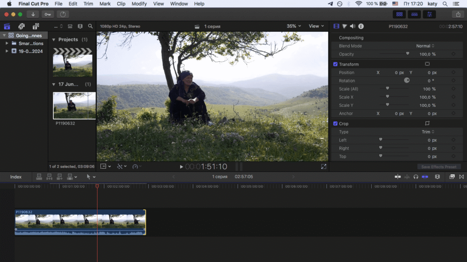Open clip appearance filmstrip icon

pyautogui.click(x=80, y=26)
